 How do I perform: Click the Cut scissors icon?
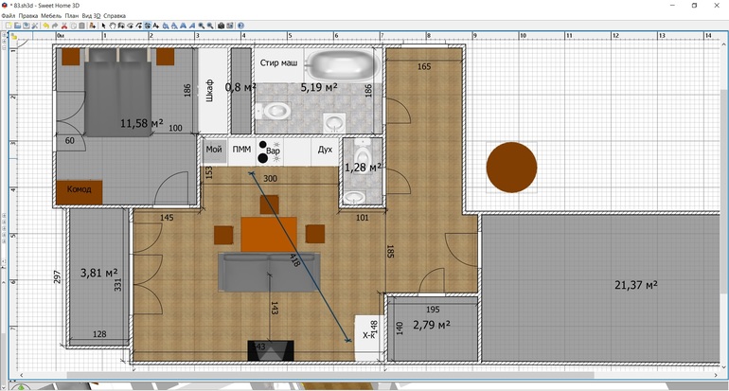(x=63, y=26)
